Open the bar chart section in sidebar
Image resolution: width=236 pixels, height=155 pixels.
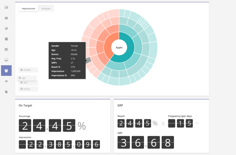tap(6, 7)
